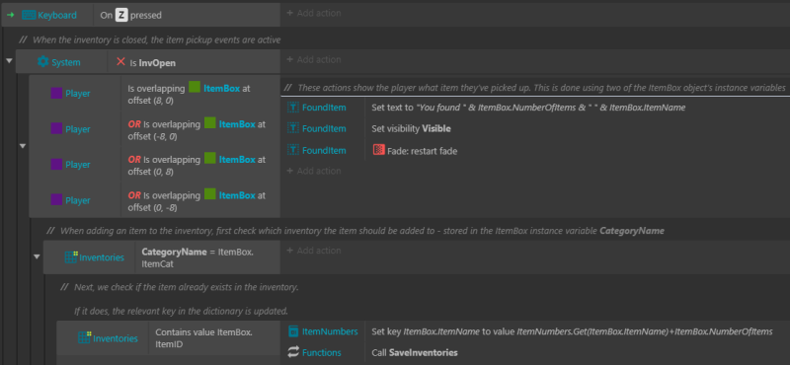Click the Functions arrows icon
This screenshot has height=365, width=790.
(x=293, y=352)
